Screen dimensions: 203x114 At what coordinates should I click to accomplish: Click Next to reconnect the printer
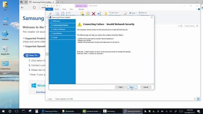[x=132, y=87]
